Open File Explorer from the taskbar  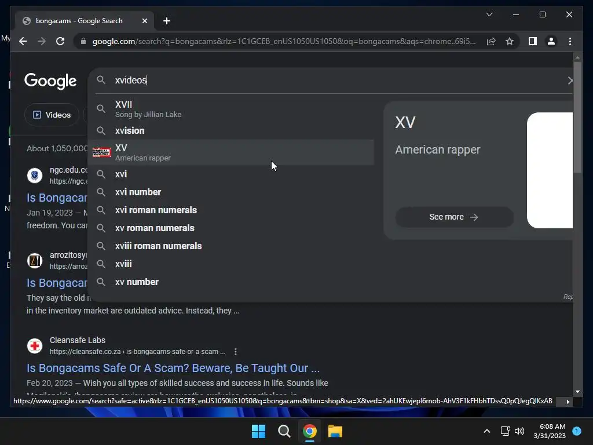[335, 431]
